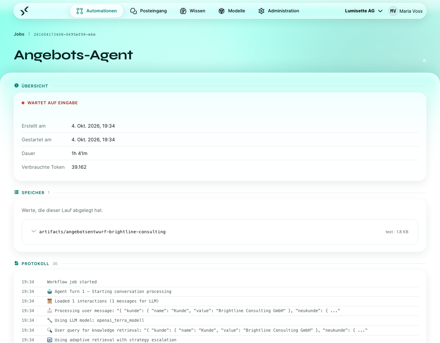Open the Modelle tab
440x343 pixels.
pyautogui.click(x=232, y=11)
